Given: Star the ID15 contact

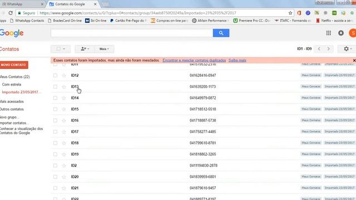Looking at the screenshot, I should point(64,109).
